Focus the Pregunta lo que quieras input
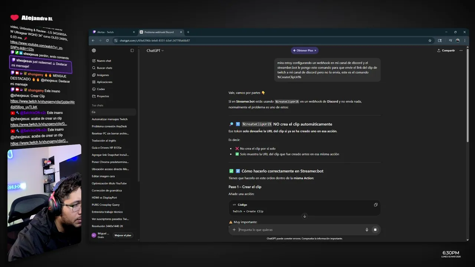This screenshot has height=267, width=475. [301, 230]
